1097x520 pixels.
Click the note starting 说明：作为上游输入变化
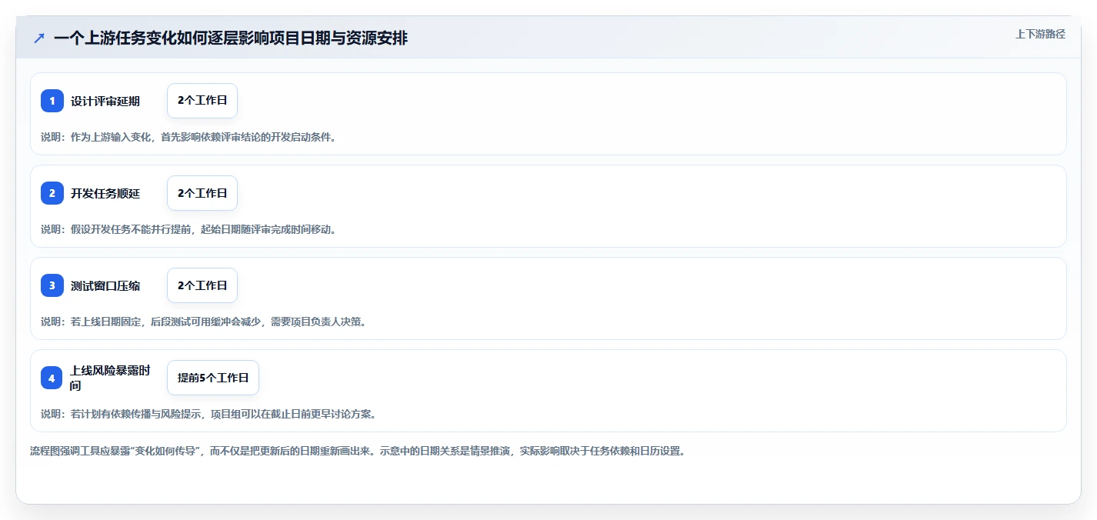(x=188, y=137)
